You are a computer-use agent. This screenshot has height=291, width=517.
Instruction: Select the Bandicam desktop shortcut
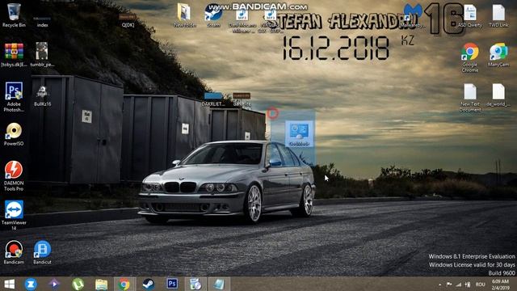pos(14,252)
